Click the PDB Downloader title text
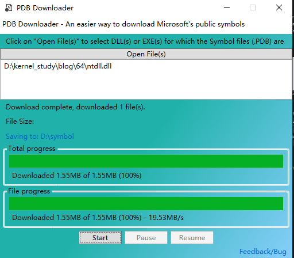Screen dimensions: 294x258 (45, 8)
